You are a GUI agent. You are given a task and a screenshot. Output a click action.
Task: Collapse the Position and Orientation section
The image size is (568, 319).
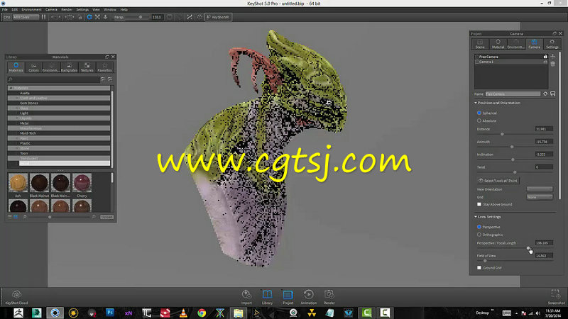pos(476,103)
